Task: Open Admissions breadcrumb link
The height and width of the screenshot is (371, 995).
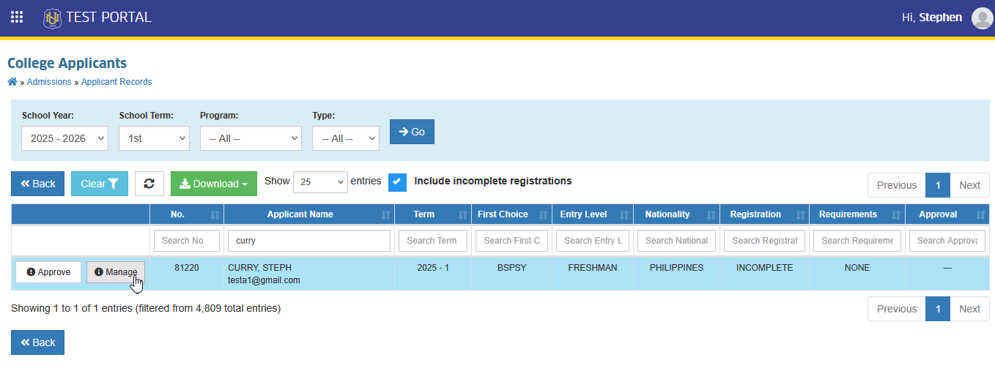Action: coord(49,82)
